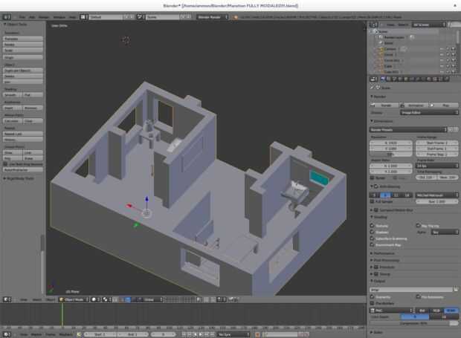Adjust the Compression slider

pos(414,323)
